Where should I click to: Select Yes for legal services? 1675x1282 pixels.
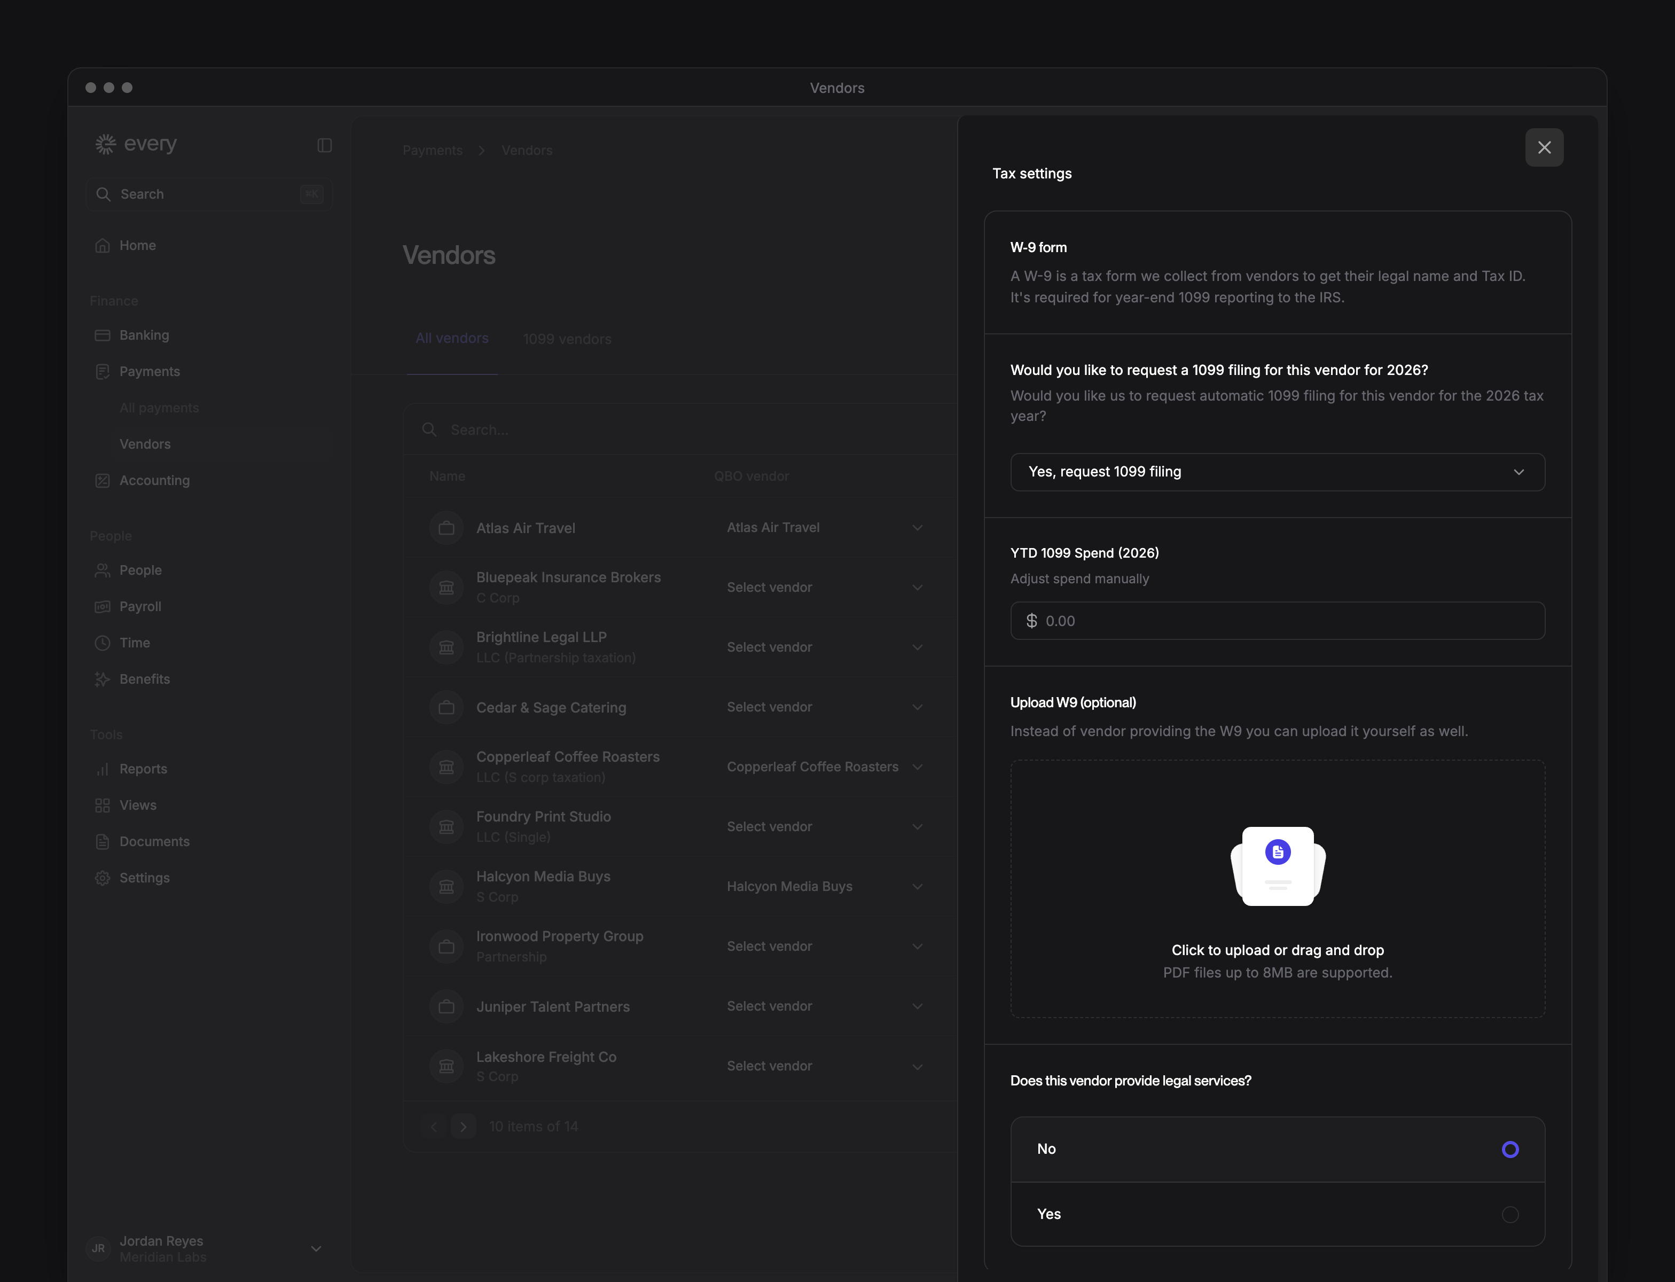click(x=1278, y=1214)
